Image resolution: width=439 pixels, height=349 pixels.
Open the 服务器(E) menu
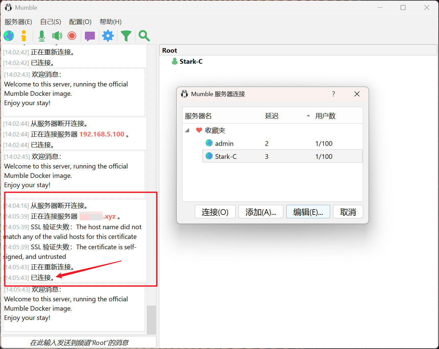(x=18, y=22)
